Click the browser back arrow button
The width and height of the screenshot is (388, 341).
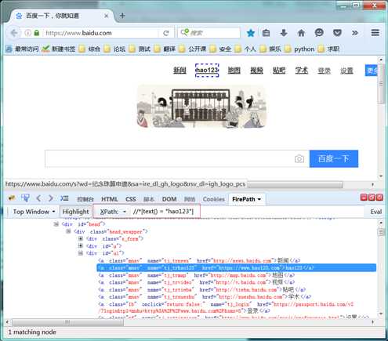(14, 33)
